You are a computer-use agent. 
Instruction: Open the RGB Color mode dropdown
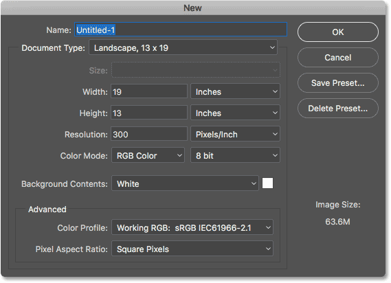coord(148,155)
